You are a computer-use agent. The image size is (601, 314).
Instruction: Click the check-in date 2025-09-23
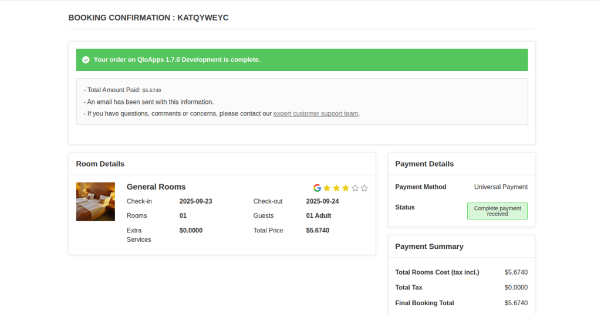tap(195, 201)
